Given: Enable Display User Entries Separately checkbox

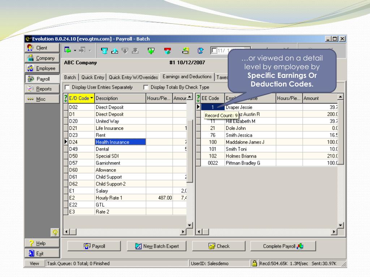Looking at the screenshot, I should click(x=67, y=87).
